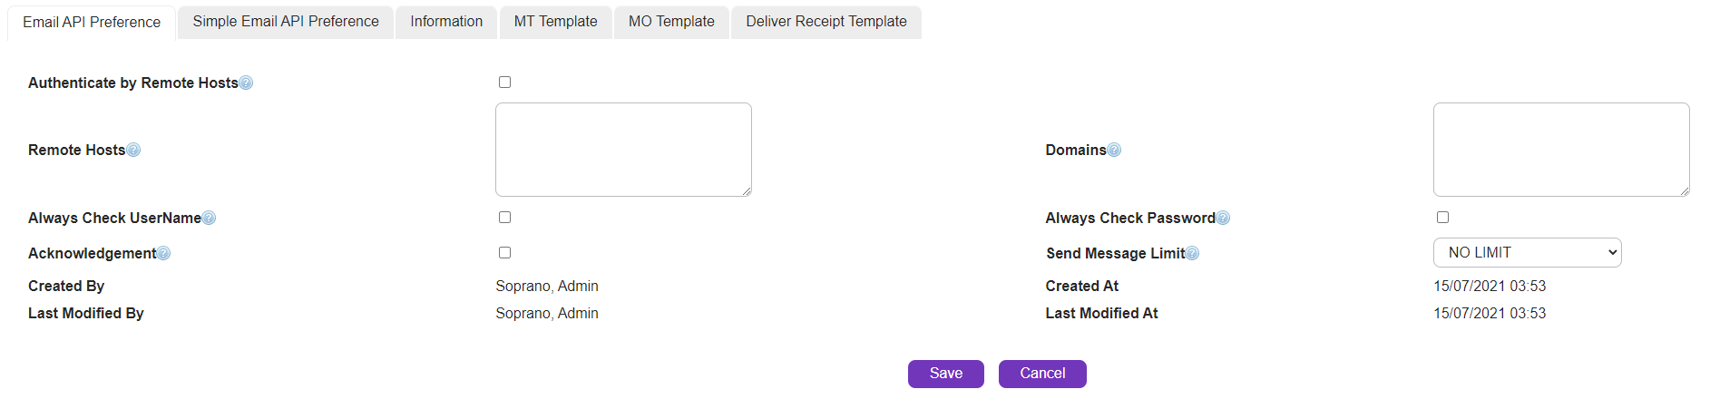Click help icon beside Always Check UserName
Image resolution: width=1710 pixels, height=399 pixels.
coord(209,219)
